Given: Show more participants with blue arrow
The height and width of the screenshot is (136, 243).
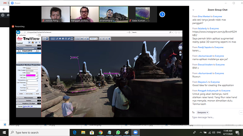Looking at the screenshot, I should pos(162,15).
